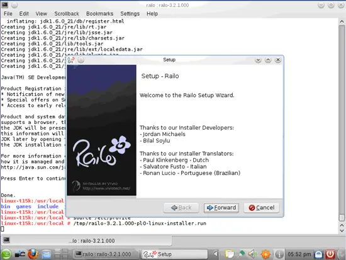Image resolution: width=346 pixels, height=260 pixels.
Task: Click the terminal scrollbar handle
Action: pyautogui.click(x=342, y=218)
